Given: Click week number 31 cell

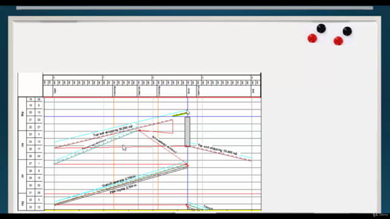Looking at the screenshot, I should click(30, 193).
